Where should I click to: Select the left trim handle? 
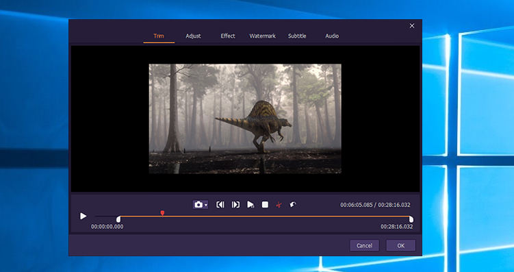118,219
